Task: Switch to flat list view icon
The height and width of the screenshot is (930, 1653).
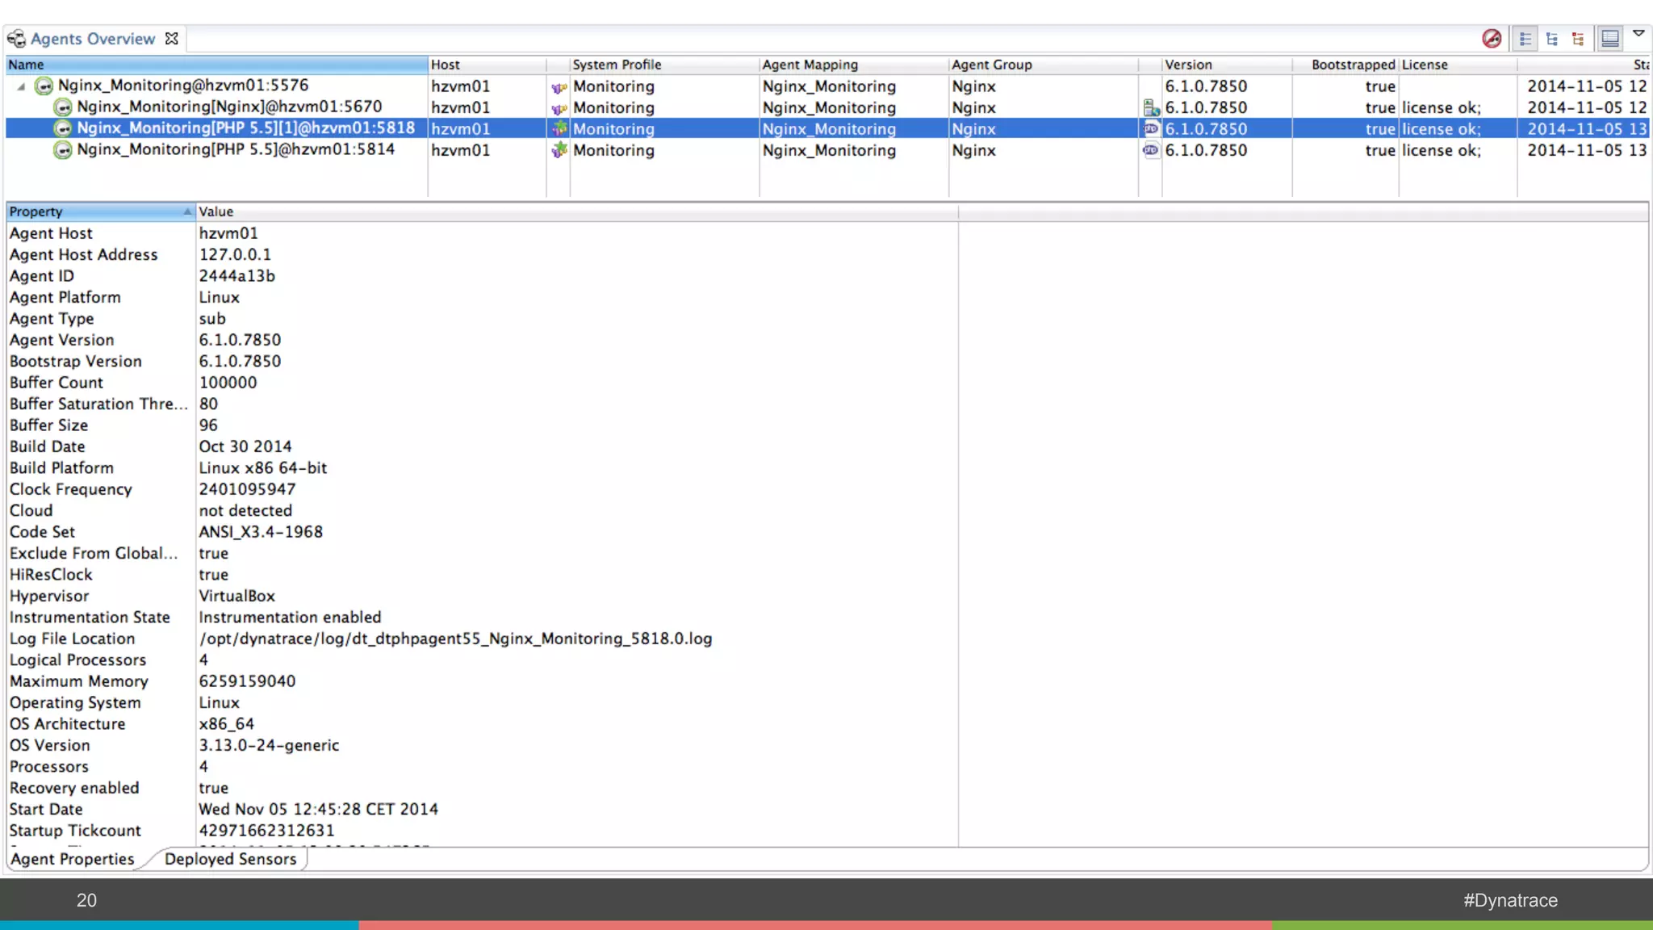Action: coord(1525,39)
